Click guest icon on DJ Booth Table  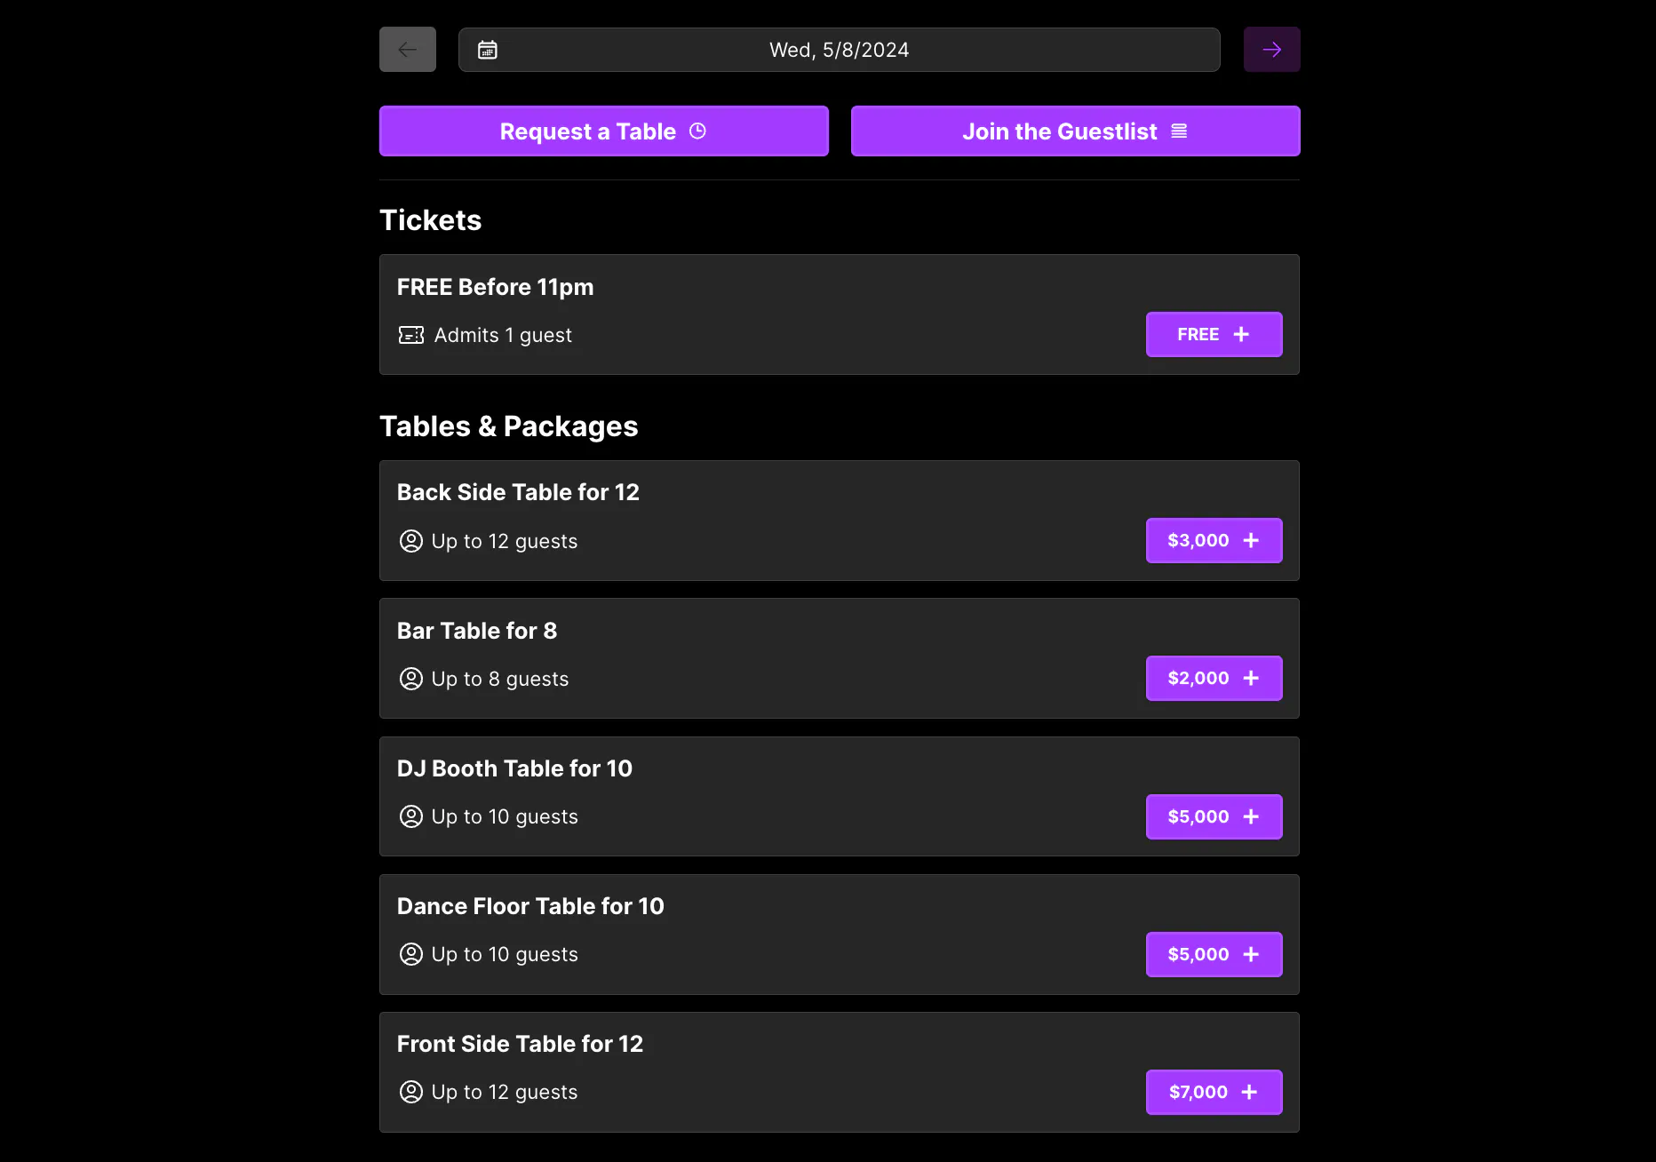tap(411, 816)
